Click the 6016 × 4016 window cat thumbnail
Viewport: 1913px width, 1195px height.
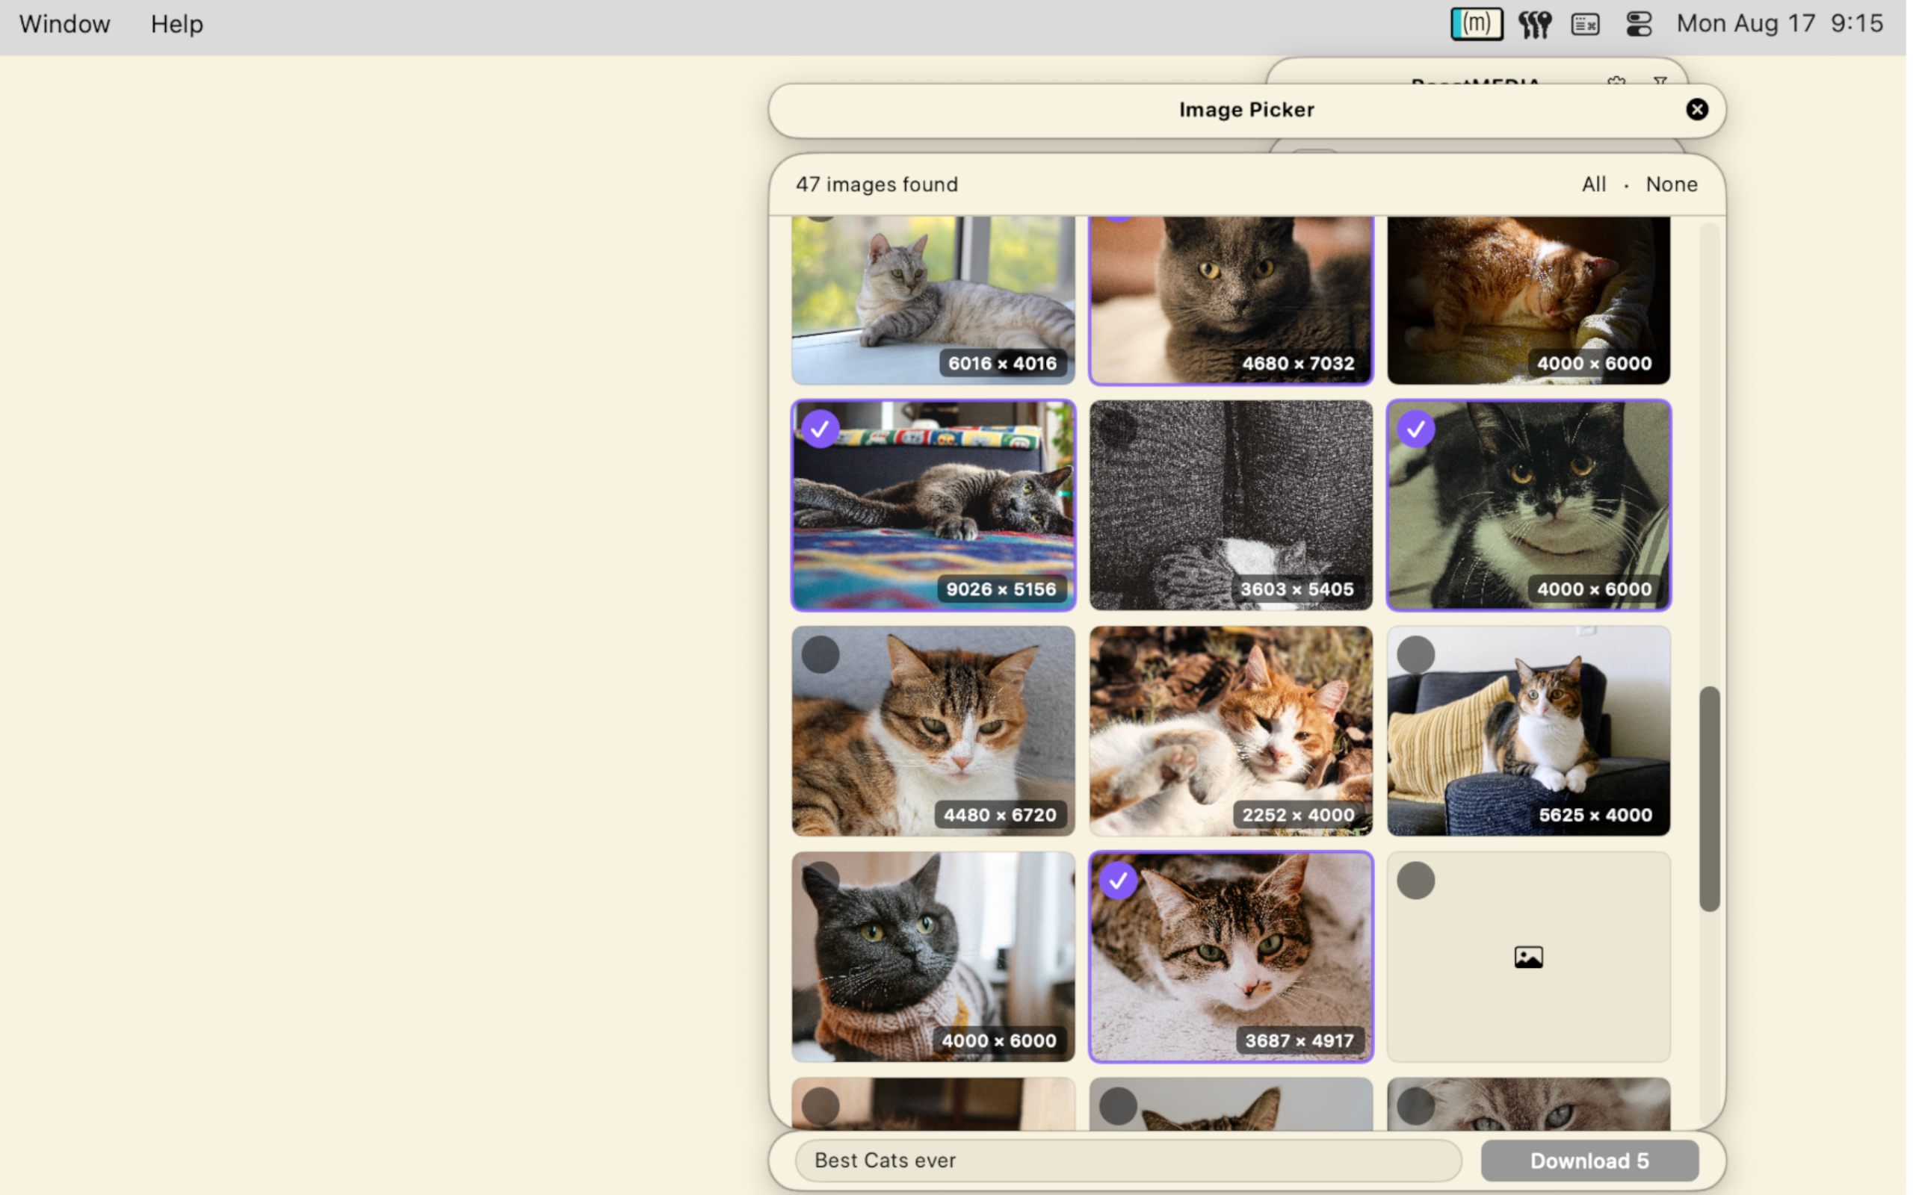pos(933,300)
